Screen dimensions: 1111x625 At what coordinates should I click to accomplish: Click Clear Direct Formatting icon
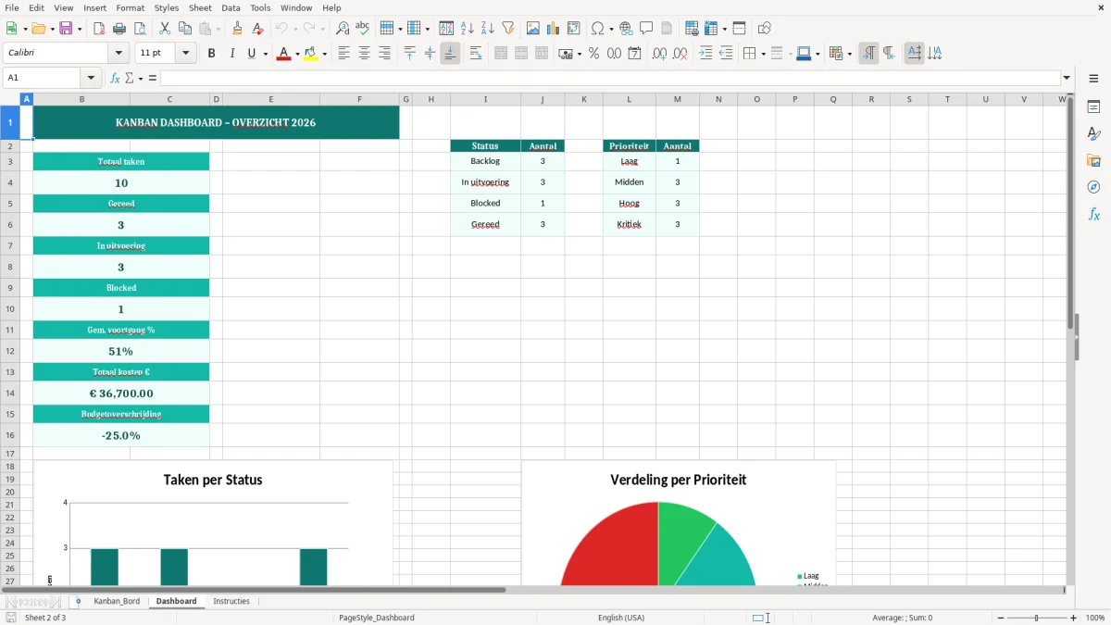tap(258, 29)
